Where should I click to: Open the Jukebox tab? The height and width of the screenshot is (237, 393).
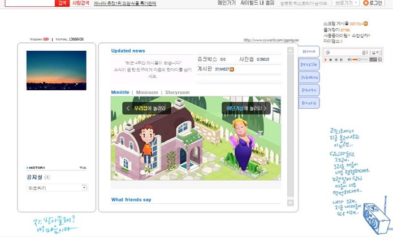(x=309, y=77)
